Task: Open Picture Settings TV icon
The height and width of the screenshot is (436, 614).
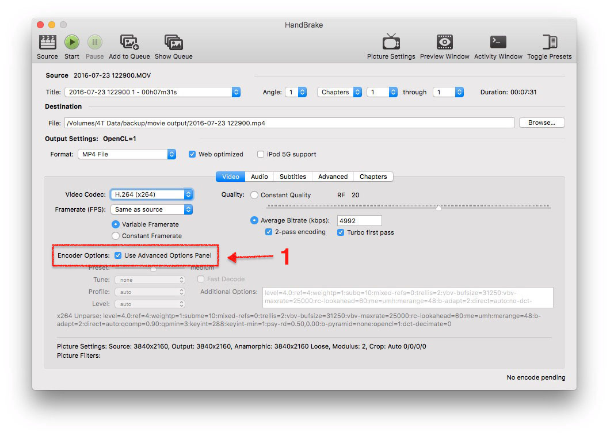Action: click(391, 41)
